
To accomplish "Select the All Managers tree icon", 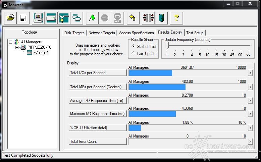I will click(17, 42).
